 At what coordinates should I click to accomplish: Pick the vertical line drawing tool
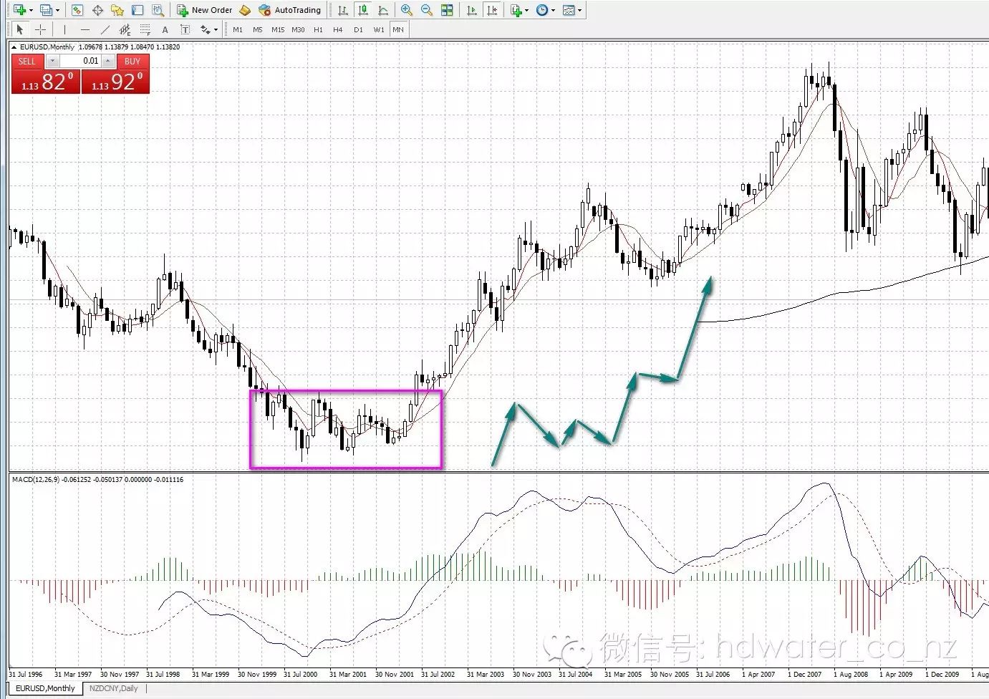click(64, 29)
